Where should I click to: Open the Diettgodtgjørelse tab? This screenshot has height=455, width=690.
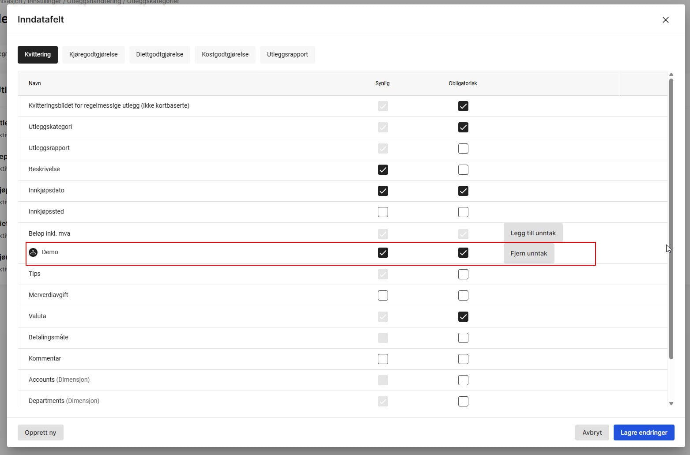point(159,55)
